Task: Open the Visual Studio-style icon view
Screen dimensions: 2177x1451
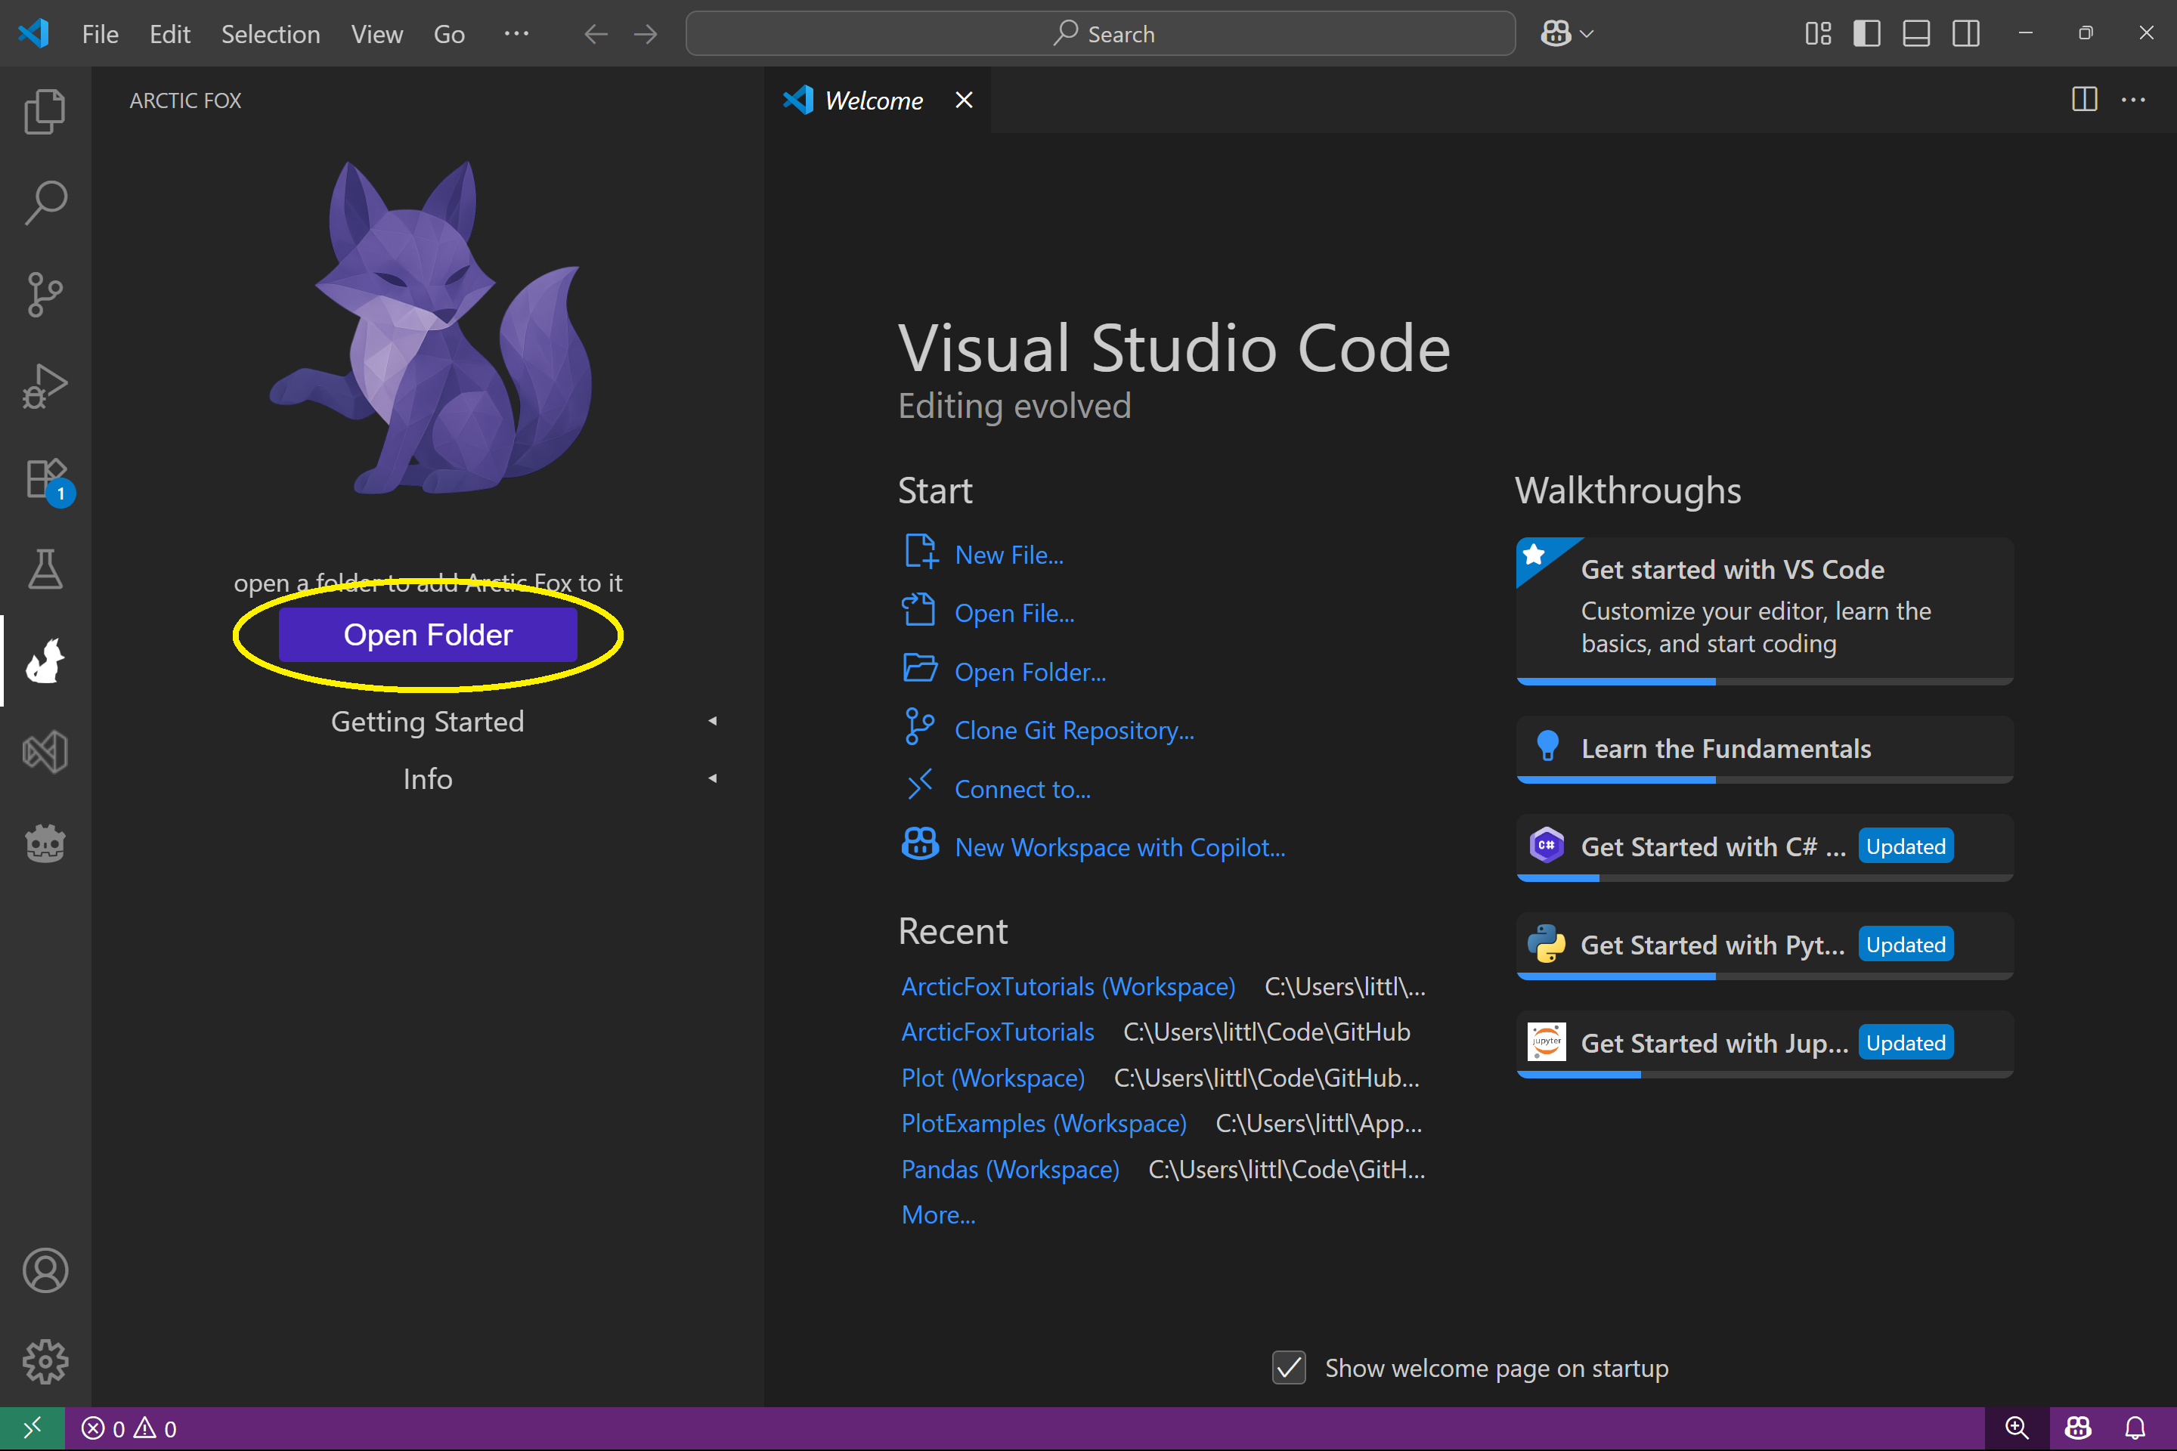Action: (x=45, y=751)
